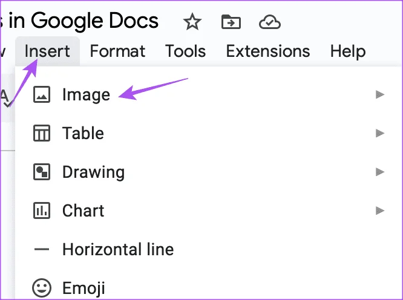This screenshot has width=403, height=300.
Task: Click the document title text
Action: 79,21
